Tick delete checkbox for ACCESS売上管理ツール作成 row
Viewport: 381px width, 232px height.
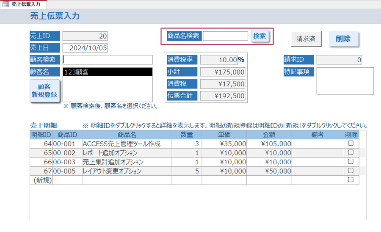point(351,144)
